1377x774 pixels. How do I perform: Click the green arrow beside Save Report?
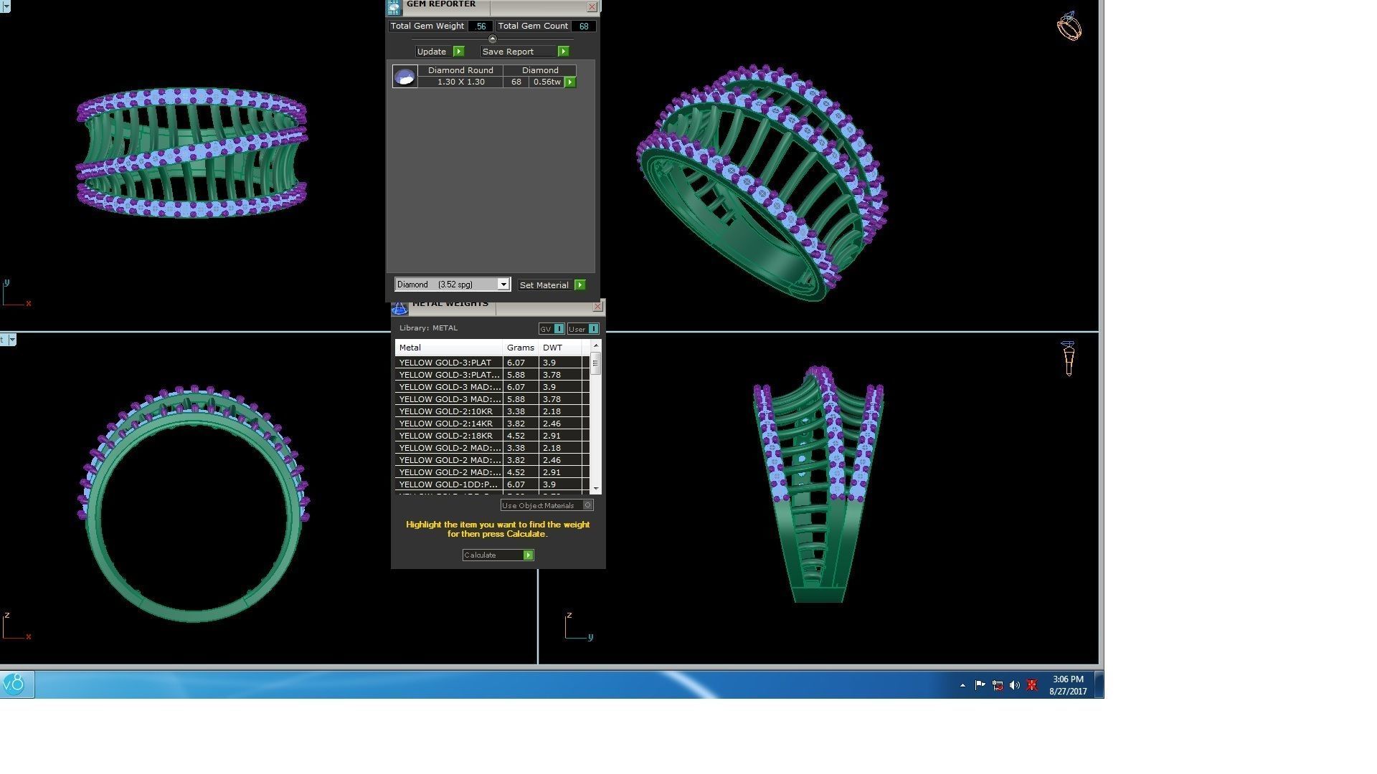click(564, 52)
